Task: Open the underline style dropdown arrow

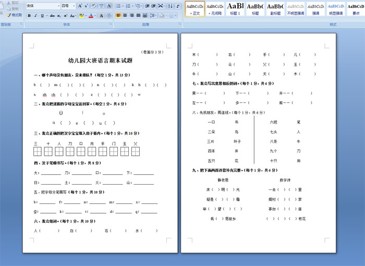Action: (x=47, y=16)
